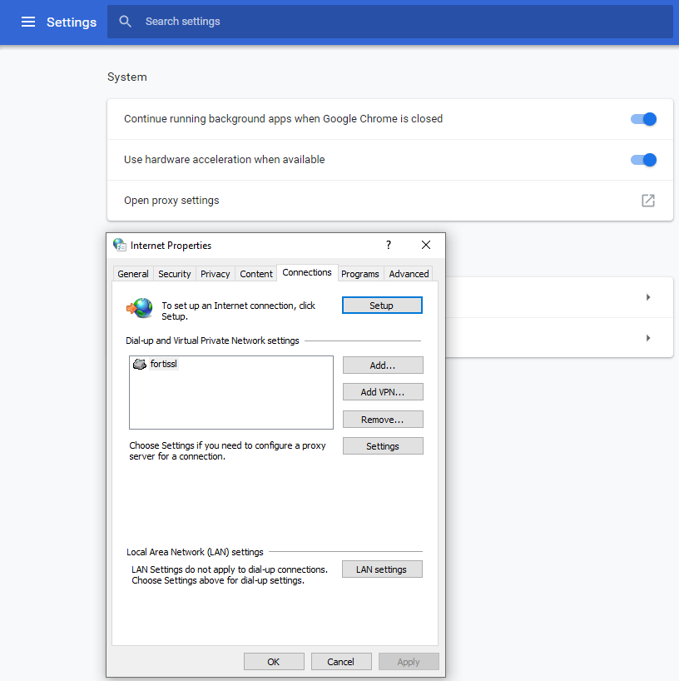
Task: Click the help question mark in Internet Properties
Action: coord(388,245)
